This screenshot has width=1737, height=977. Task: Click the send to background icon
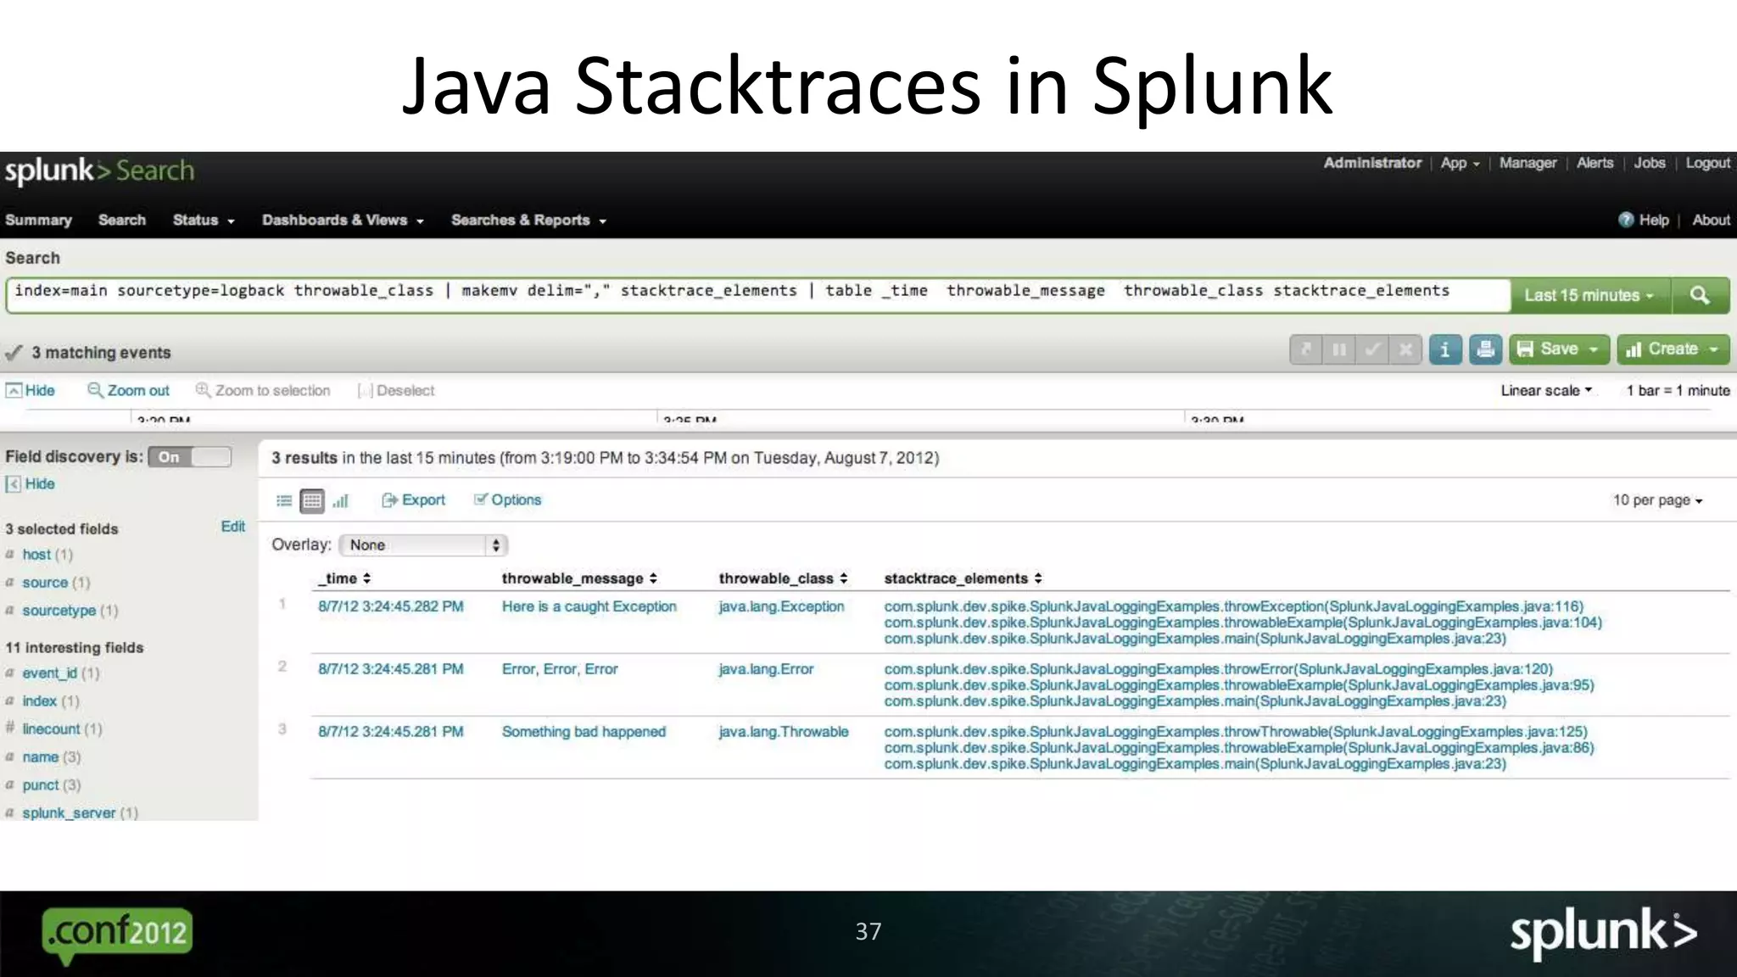(x=1306, y=349)
